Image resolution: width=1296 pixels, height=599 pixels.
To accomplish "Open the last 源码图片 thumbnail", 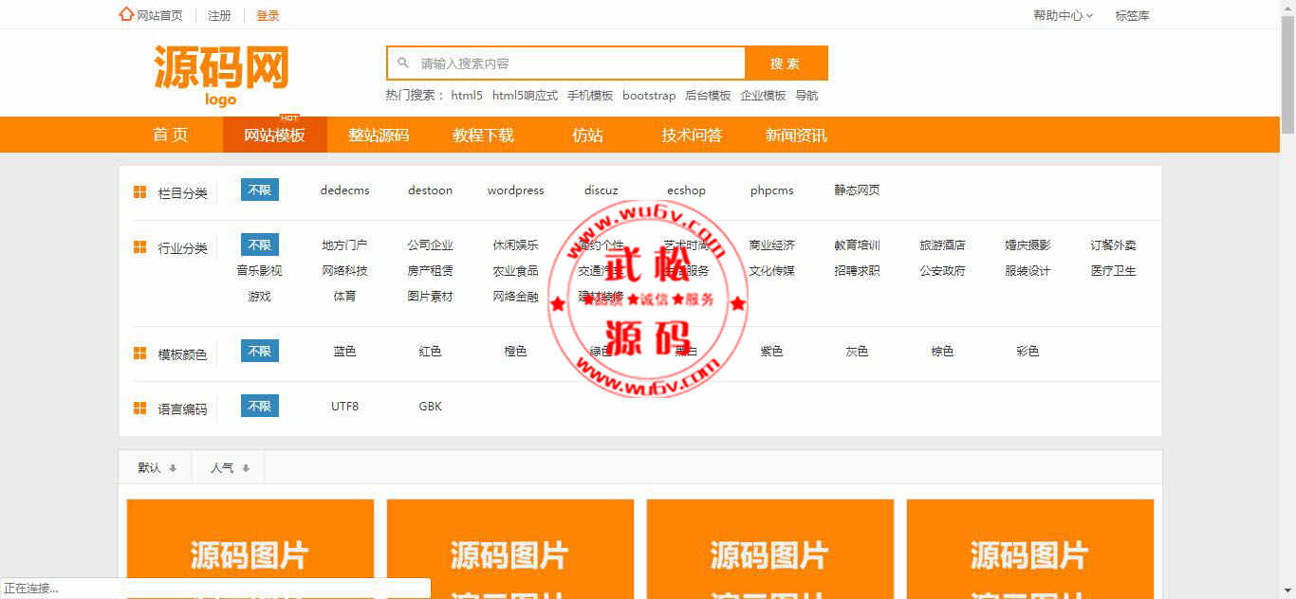I will (x=1030, y=549).
